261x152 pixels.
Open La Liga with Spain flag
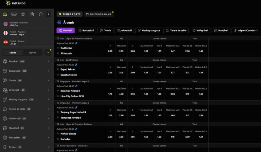coord(27,42)
